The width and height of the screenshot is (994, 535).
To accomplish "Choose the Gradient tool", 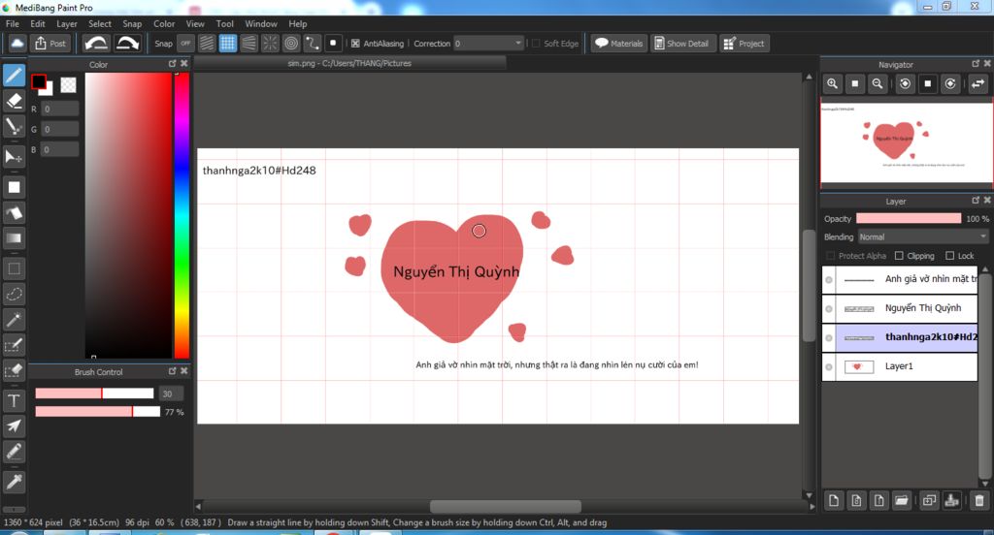I will click(x=14, y=238).
